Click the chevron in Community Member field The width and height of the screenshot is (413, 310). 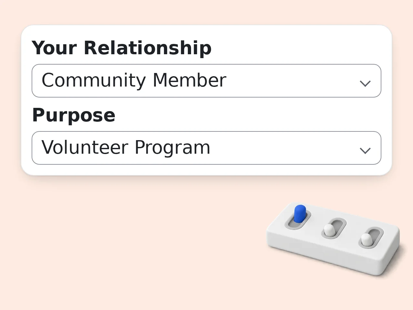[365, 84]
